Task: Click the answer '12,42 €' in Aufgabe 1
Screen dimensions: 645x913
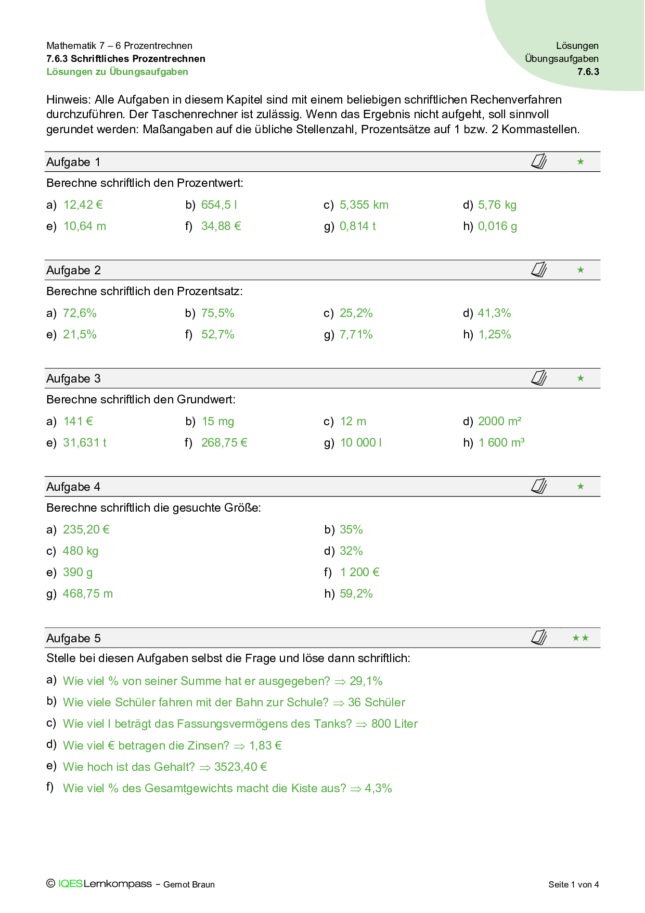Action: [83, 205]
